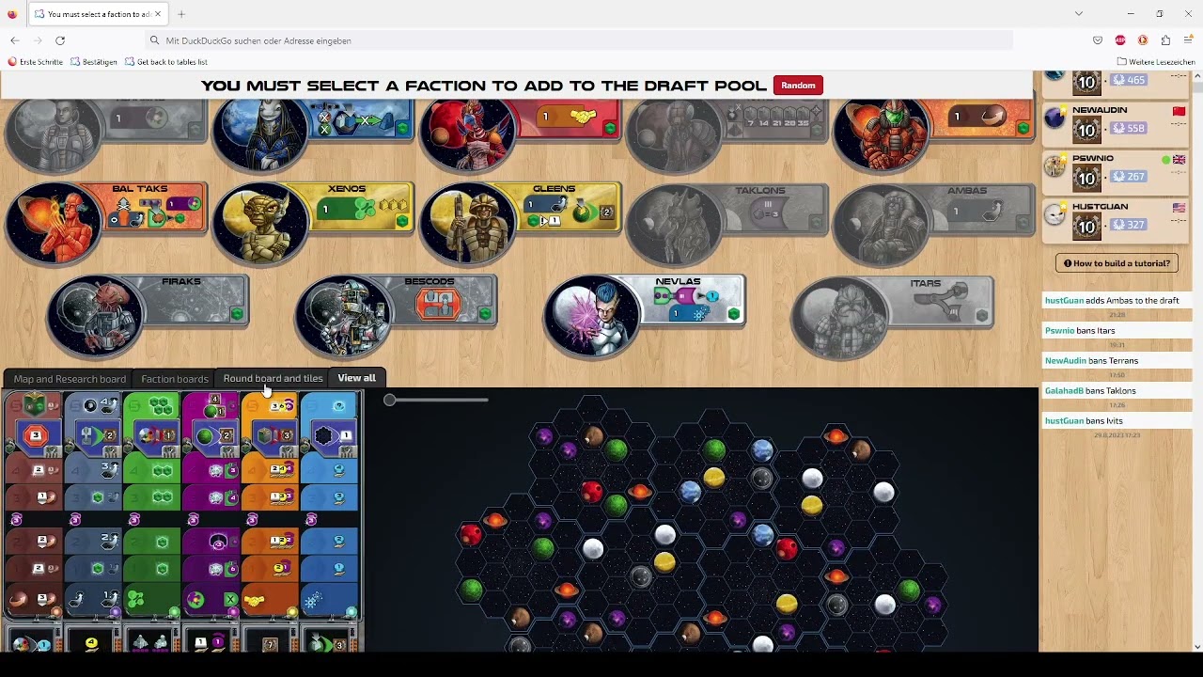Adjust the map zoom slider handle
The image size is (1203, 677).
point(390,401)
